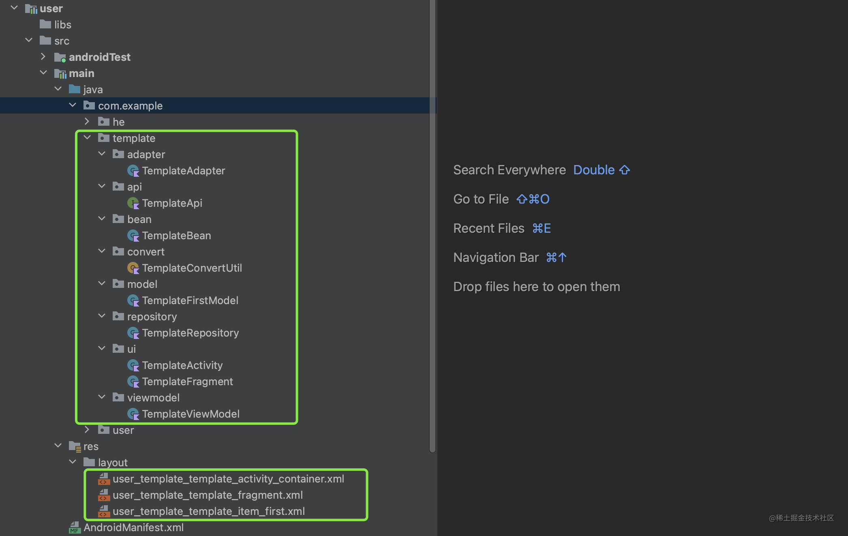Viewport: 848px width, 536px height.
Task: Click the user module folder icon
Action: [31, 9]
